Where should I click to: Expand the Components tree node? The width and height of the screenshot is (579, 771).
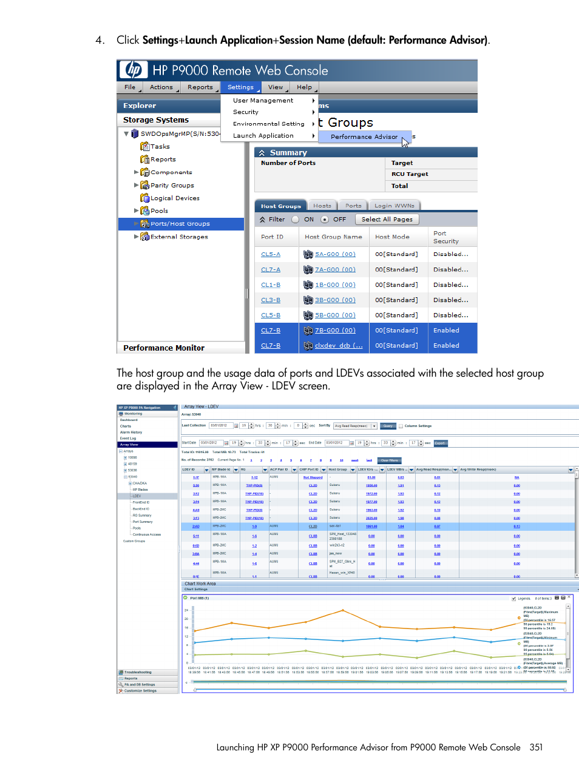(136, 172)
